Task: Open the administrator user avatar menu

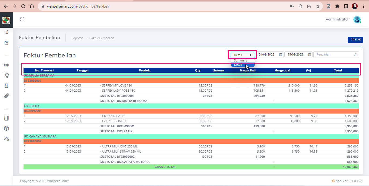Action: (357, 19)
